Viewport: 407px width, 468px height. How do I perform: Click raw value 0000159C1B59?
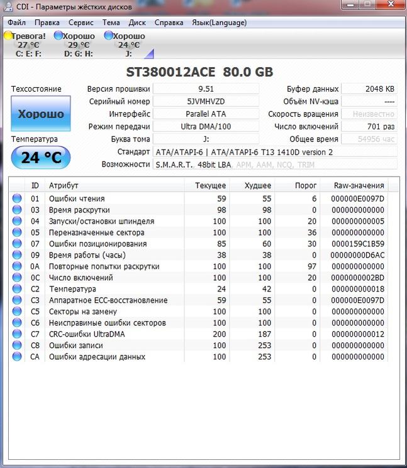358,244
